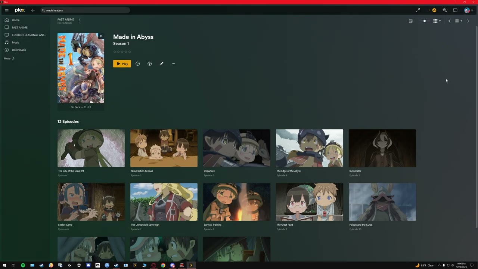Viewport: 478px width, 269px height.
Task: Click the Made in Abyss season poster
Action: [81, 68]
